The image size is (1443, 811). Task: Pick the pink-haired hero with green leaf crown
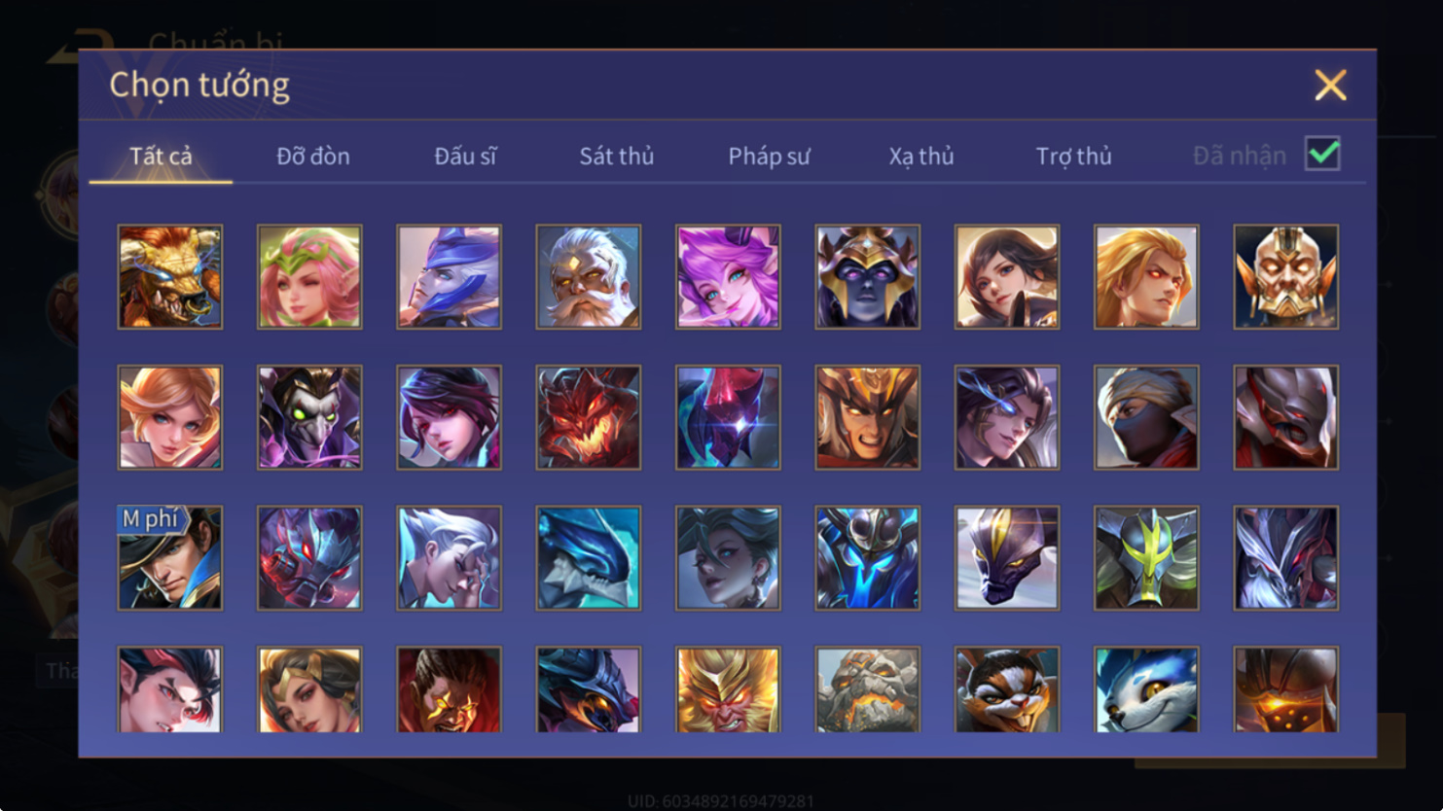pyautogui.click(x=309, y=277)
